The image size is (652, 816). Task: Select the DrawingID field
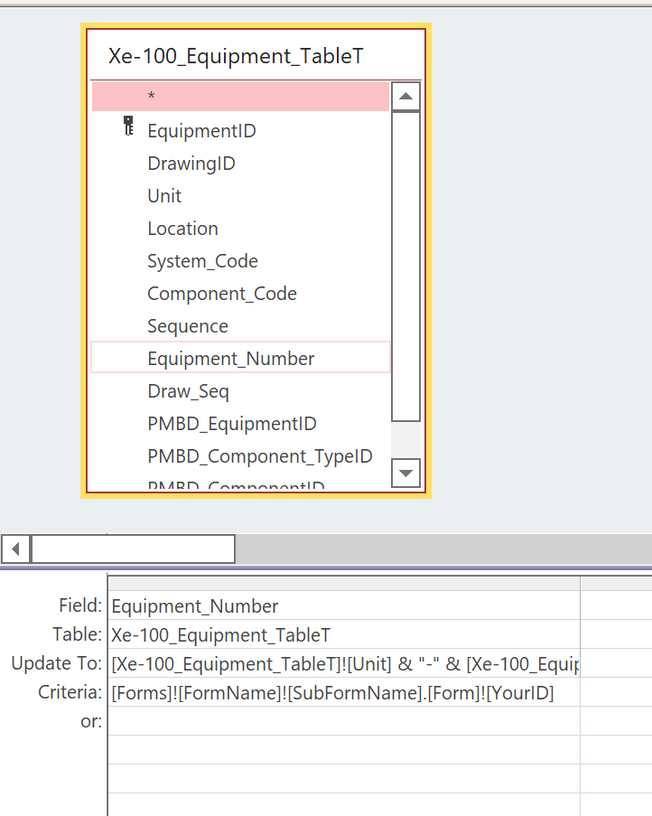click(191, 164)
